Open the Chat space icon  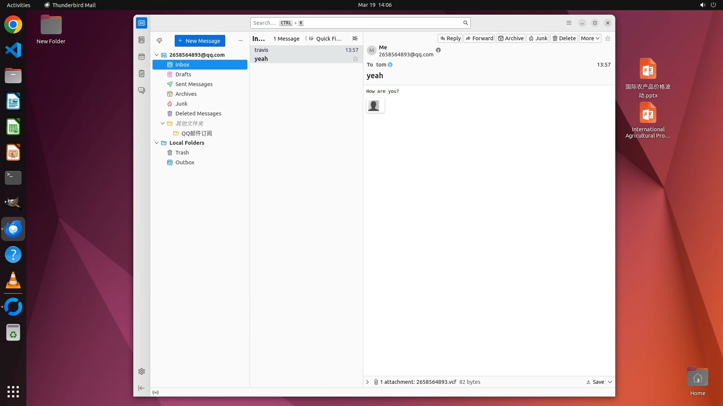click(142, 91)
